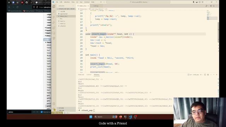Screen dimensions: 226x127
Task: Click the errors and warnings status bar item
Action: coord(67,113)
